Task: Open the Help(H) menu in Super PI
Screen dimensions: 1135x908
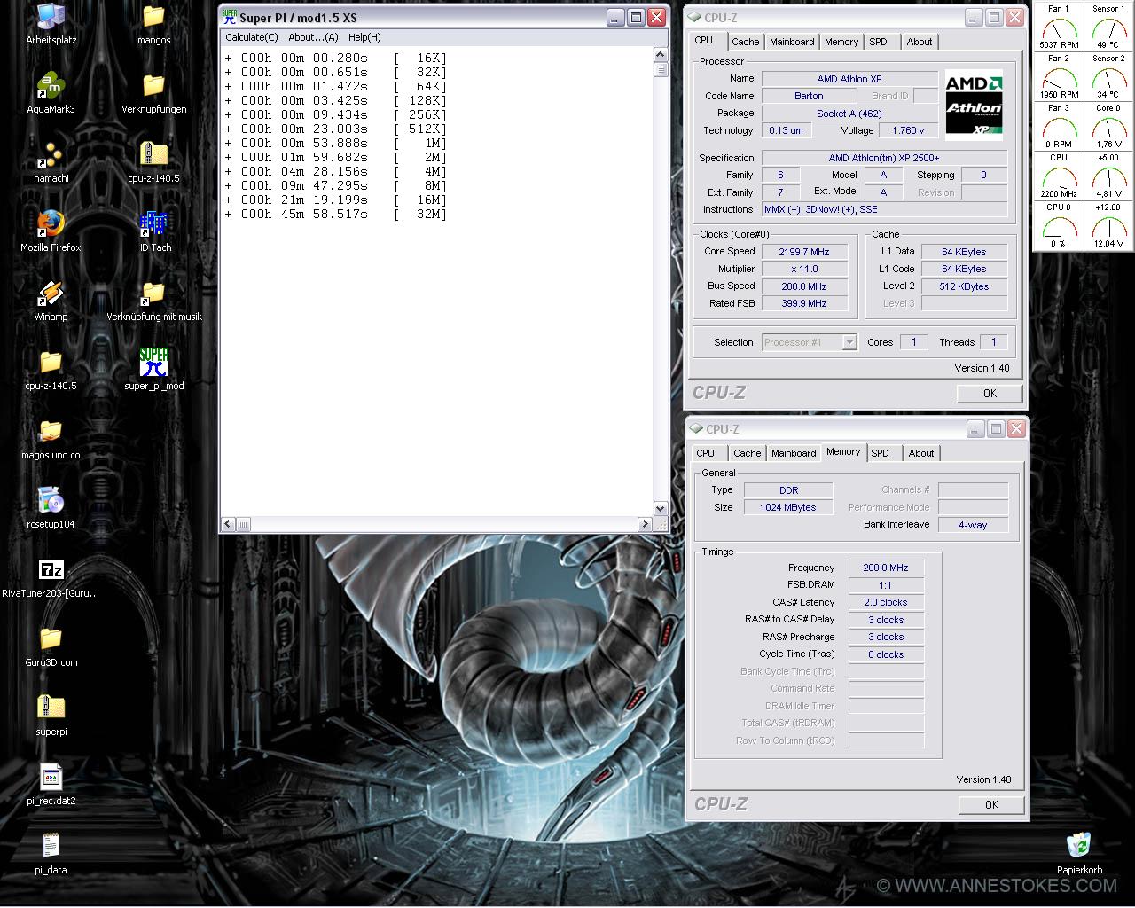Action: [x=364, y=37]
